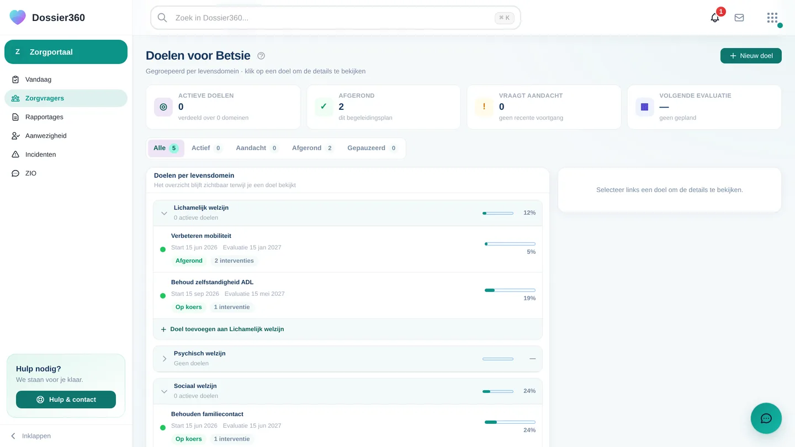Focus the Zoek in Dossier360 search field
This screenshot has width=795, height=447.
(x=336, y=18)
